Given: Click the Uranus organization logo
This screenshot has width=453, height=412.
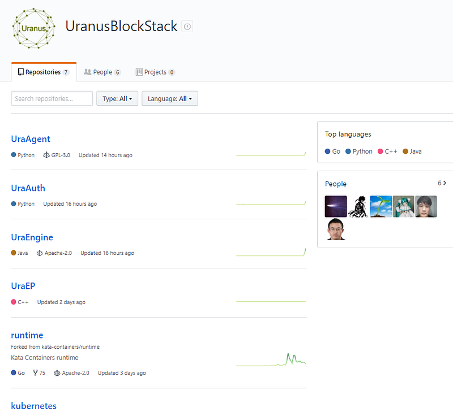Looking at the screenshot, I should (x=34, y=28).
